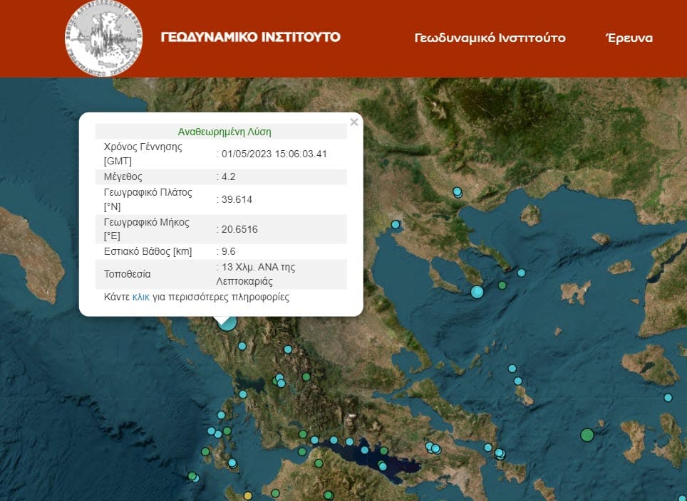Click the Τοποθεσία label
Viewport: 687px width, 501px height.
pyautogui.click(x=127, y=275)
